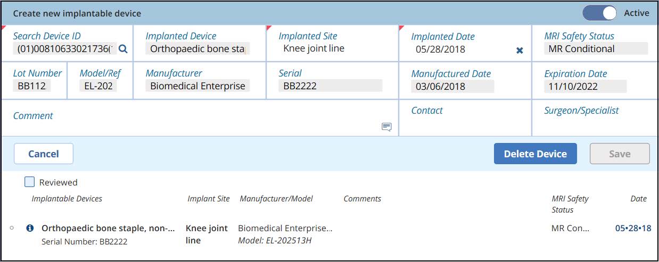This screenshot has width=659, height=262.
Task: Toggle the Active switch off
Action: (599, 13)
